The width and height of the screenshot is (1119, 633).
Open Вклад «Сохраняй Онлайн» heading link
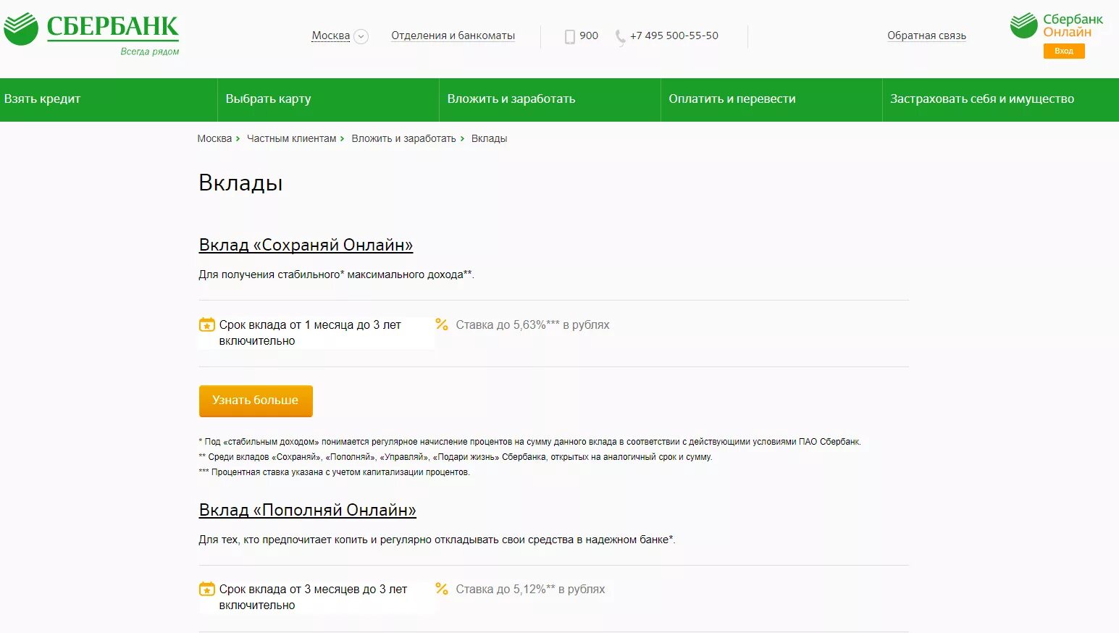pos(306,246)
